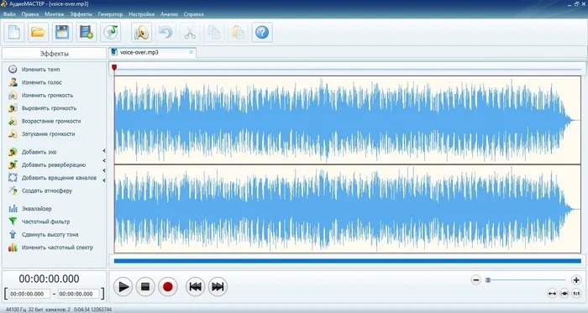588x313 pixels.
Task: Expand the arrow beside Добавить реверберацию
Action: 104,160
